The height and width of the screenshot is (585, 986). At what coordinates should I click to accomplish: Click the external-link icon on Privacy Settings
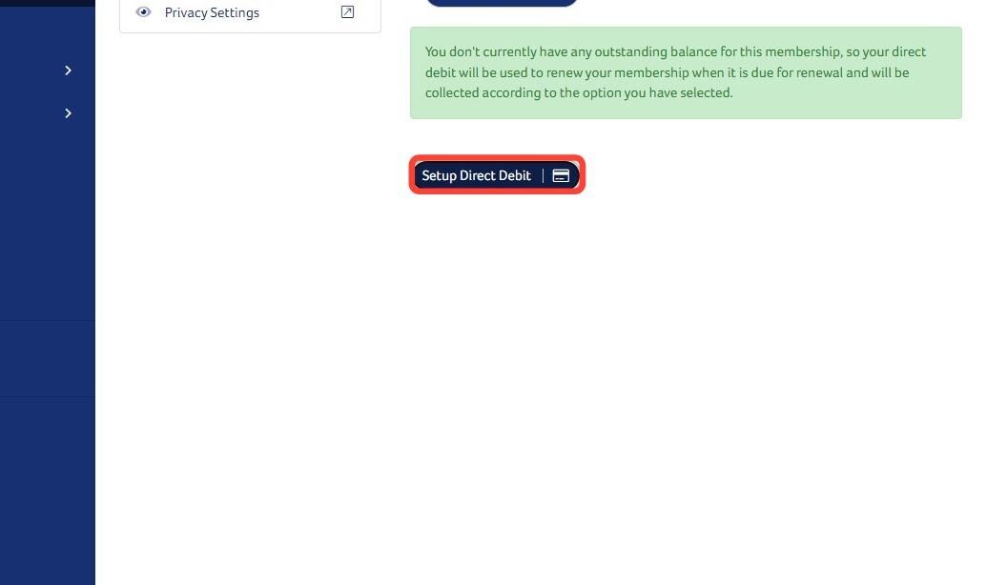click(x=347, y=12)
